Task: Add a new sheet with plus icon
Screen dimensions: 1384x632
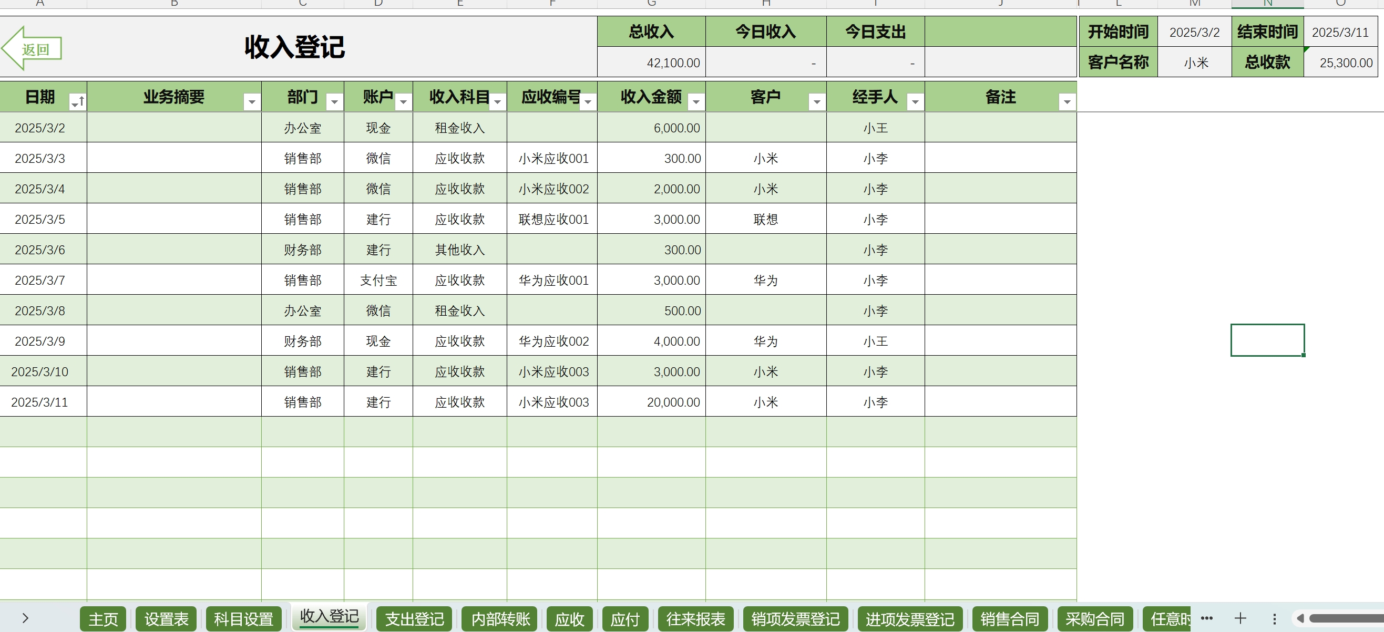Action: (1240, 618)
